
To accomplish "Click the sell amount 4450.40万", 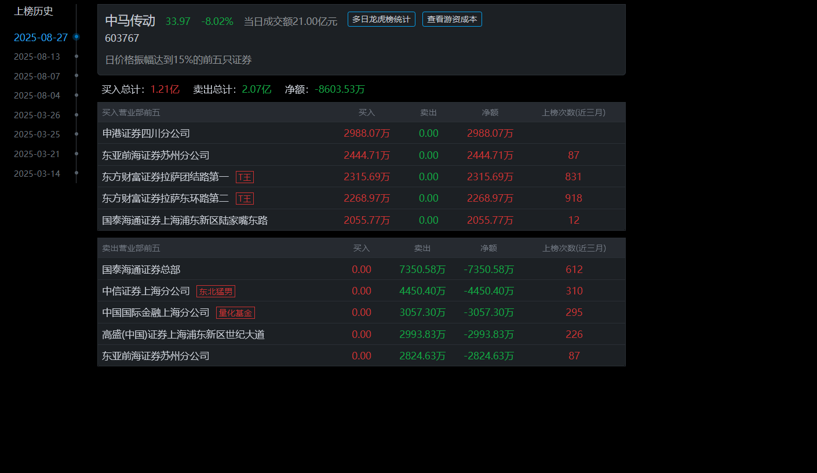I will tap(422, 291).
